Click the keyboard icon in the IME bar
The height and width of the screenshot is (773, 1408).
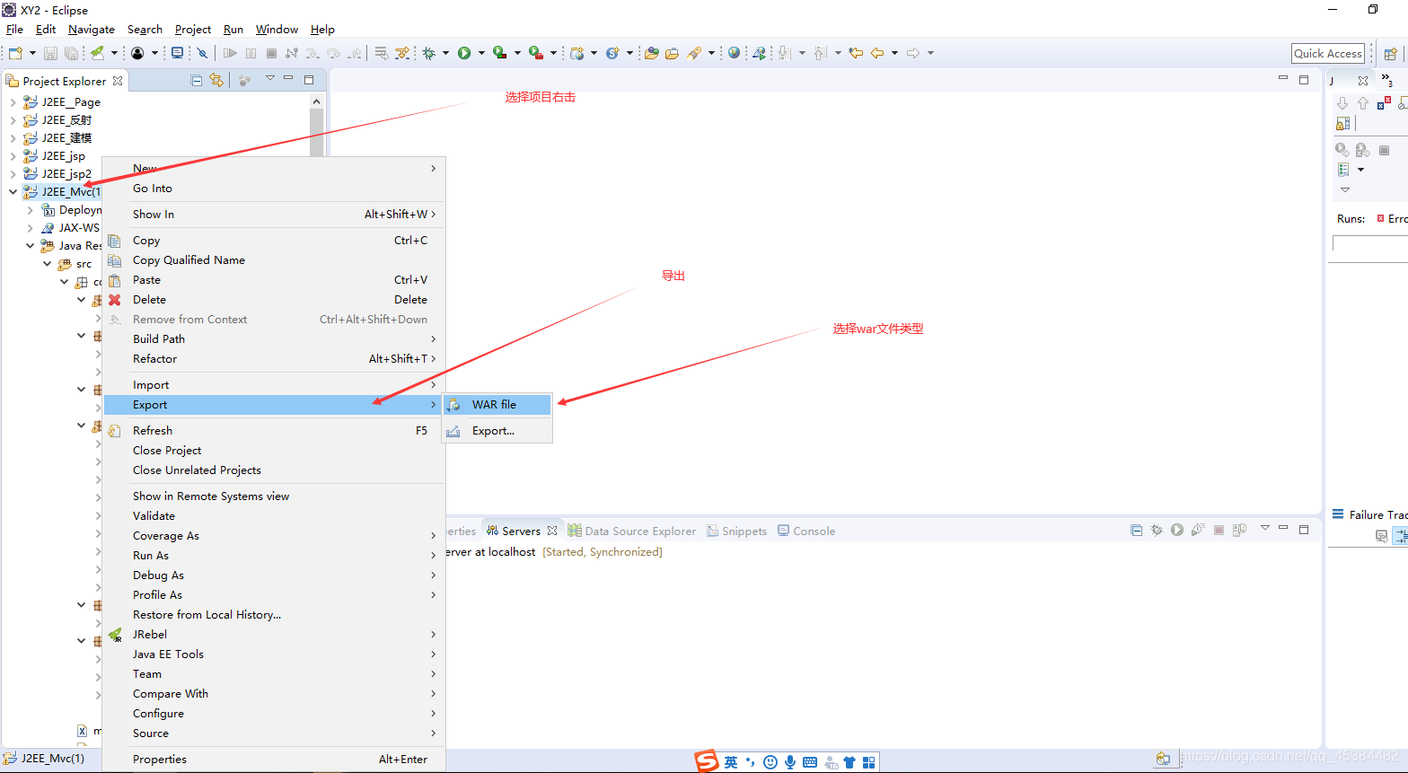pos(810,762)
